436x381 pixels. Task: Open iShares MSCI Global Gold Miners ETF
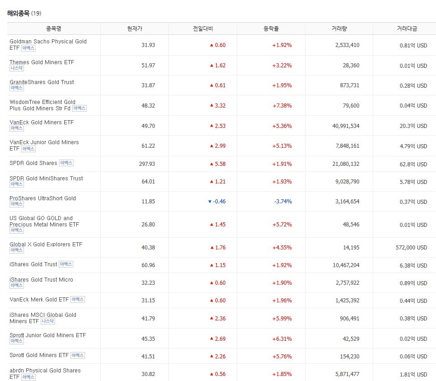(43, 318)
